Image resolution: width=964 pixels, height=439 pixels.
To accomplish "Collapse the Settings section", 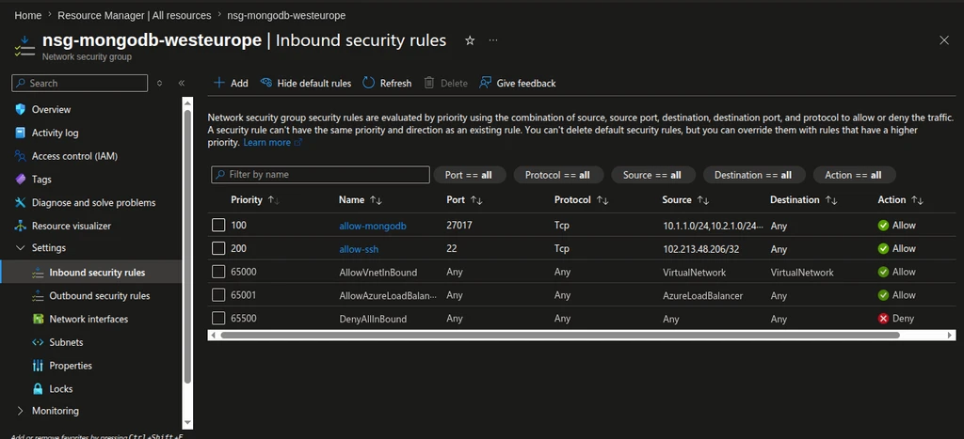I will (x=21, y=248).
